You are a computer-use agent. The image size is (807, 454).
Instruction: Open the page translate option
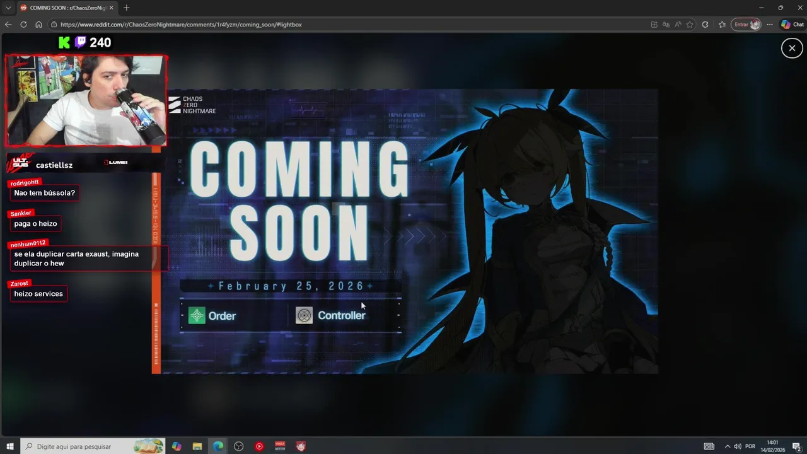666,25
